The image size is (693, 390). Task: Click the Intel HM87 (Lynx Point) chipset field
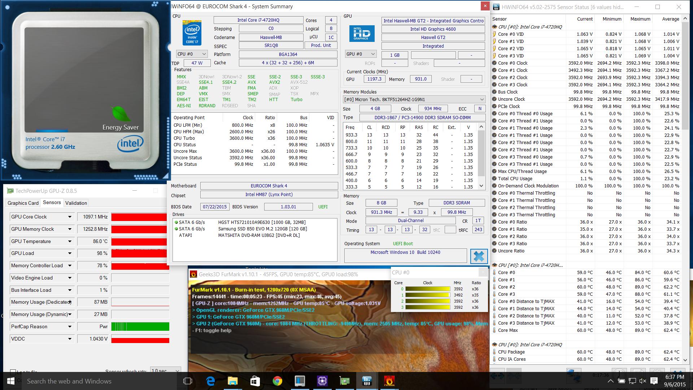(269, 195)
